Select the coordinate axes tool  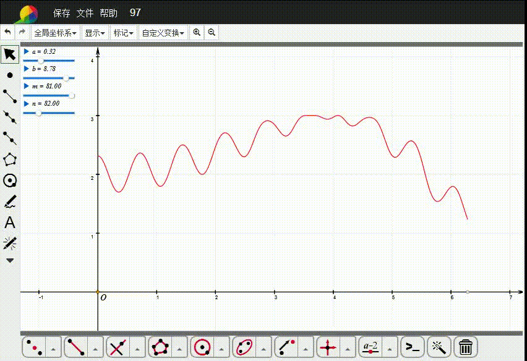point(328,347)
